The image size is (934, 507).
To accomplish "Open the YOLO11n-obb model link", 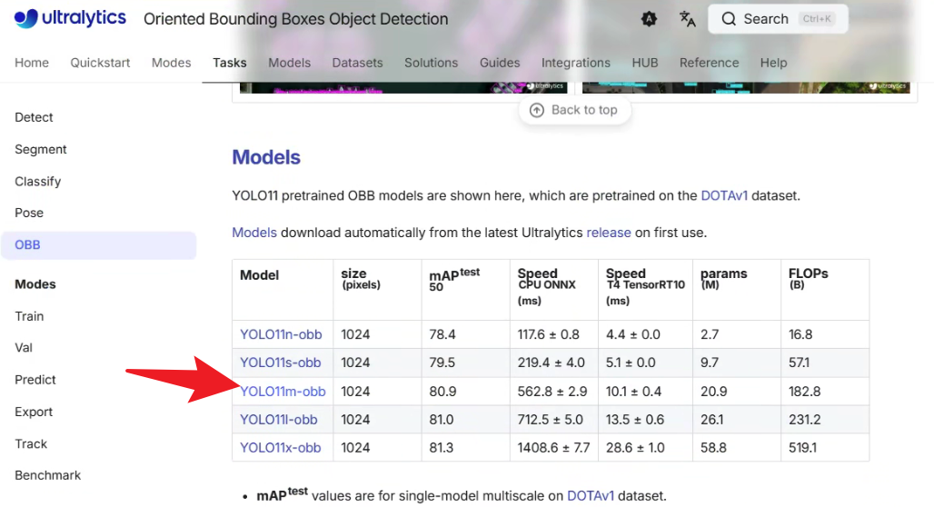I will [281, 335].
